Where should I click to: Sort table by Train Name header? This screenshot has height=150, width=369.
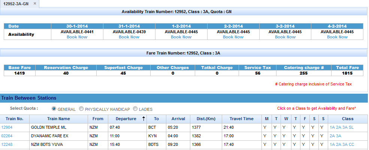pyautogui.click(x=59, y=119)
